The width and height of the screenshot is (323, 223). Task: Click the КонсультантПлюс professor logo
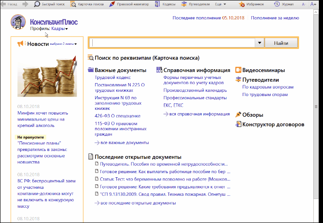click(18, 22)
